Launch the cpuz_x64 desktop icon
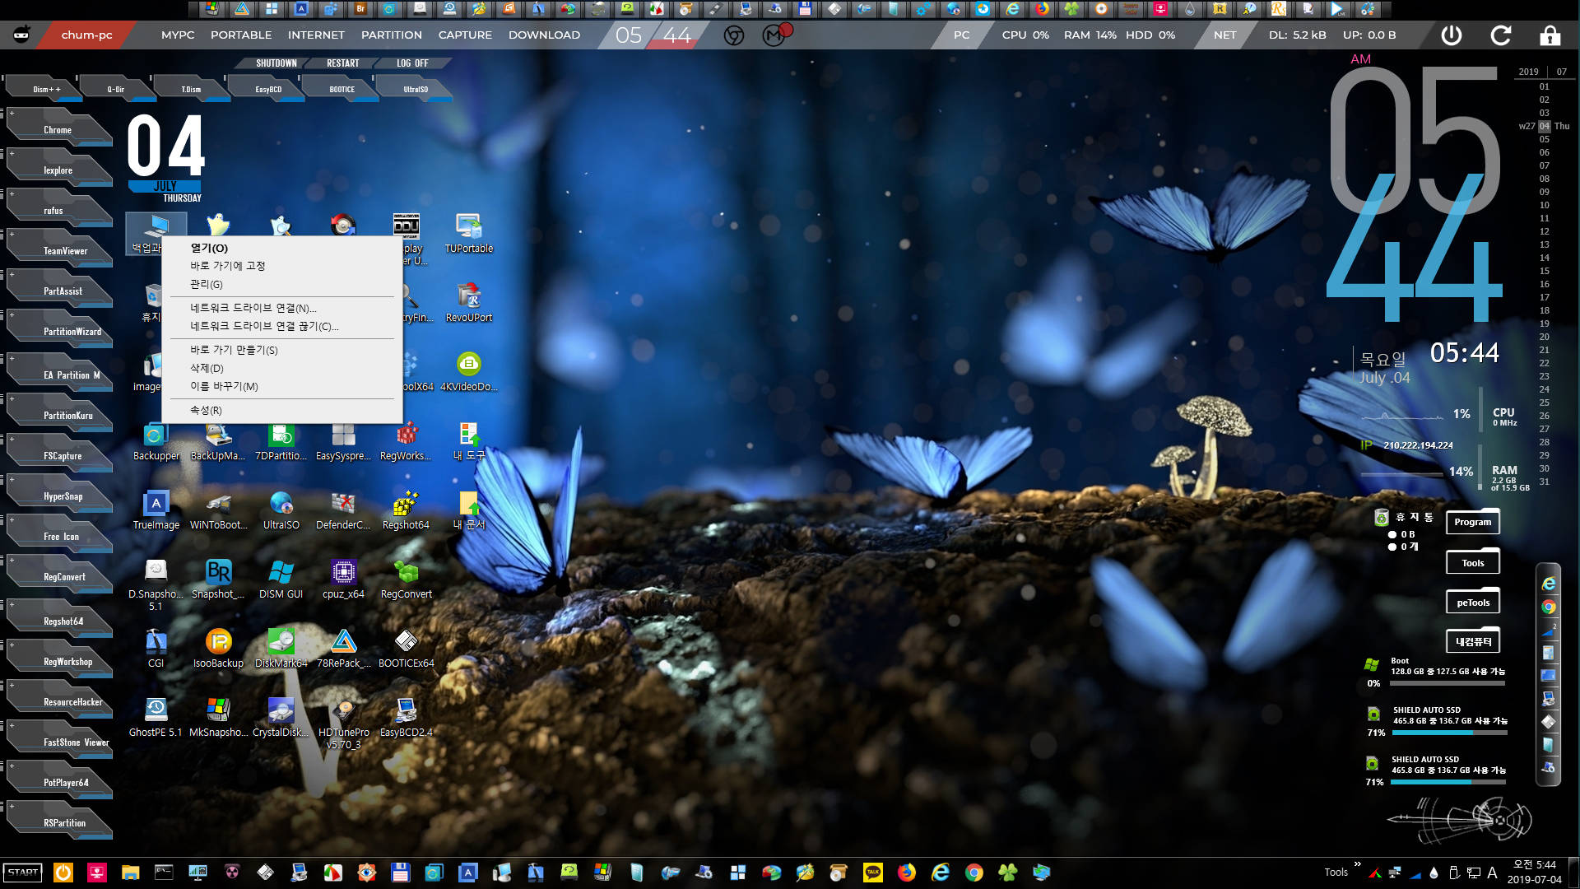The height and width of the screenshot is (889, 1580). click(343, 579)
